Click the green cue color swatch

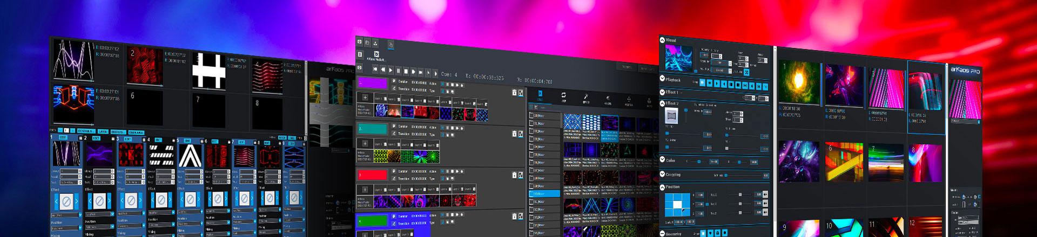373,220
